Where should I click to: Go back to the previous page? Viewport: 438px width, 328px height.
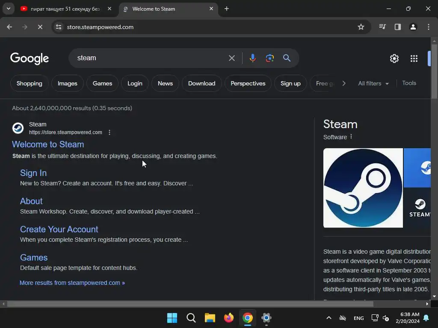(x=9, y=27)
